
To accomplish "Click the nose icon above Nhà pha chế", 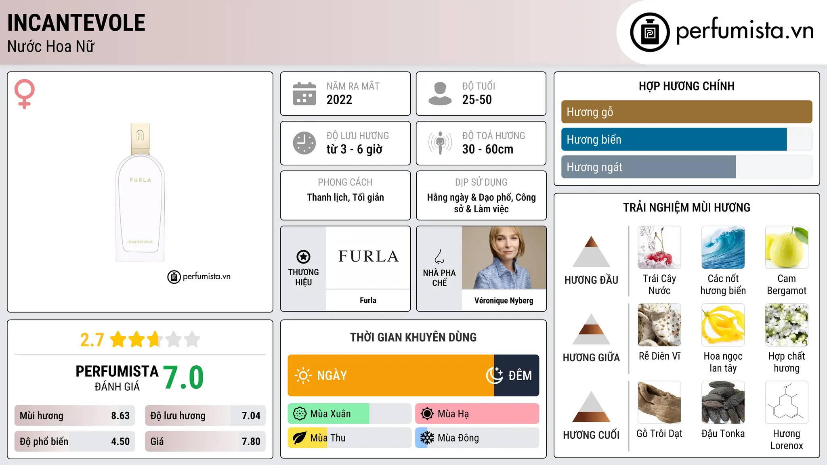I will 439,257.
